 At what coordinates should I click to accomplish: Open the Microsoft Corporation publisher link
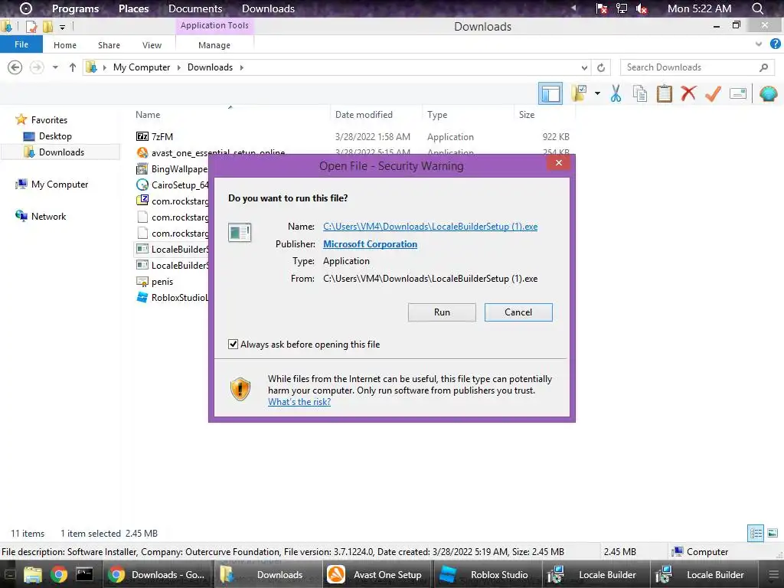tap(370, 244)
